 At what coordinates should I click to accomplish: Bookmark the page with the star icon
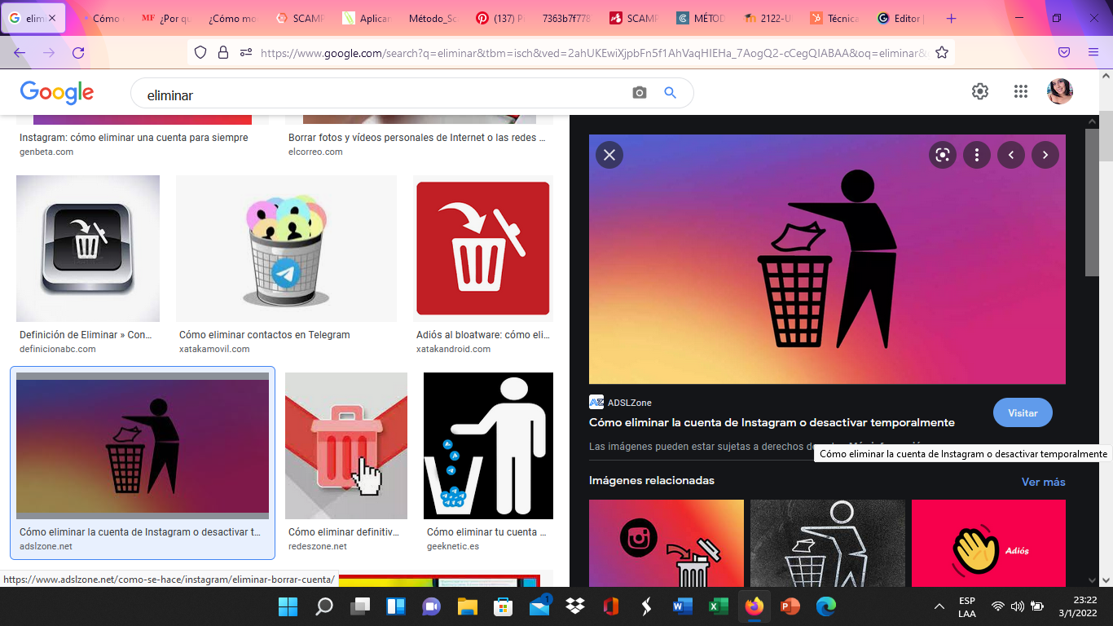click(941, 51)
